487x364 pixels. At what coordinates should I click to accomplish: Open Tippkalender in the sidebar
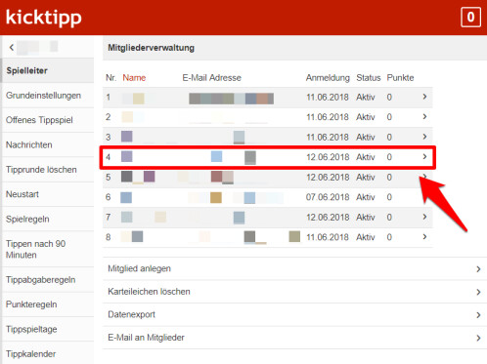click(x=48, y=353)
